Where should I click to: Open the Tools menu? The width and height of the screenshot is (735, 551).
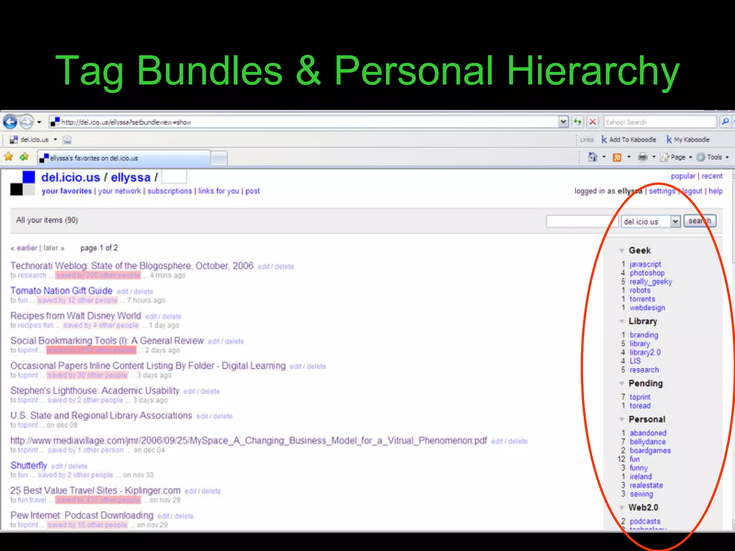[713, 157]
